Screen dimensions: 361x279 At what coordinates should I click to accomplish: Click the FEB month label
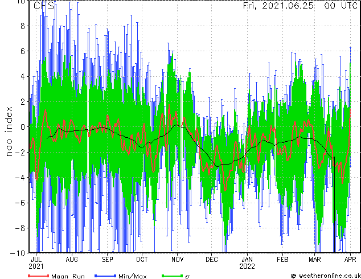tap(282, 260)
